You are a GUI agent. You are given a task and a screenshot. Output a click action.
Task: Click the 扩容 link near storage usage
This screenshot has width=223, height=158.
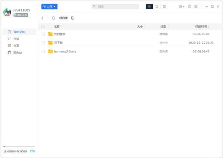(32, 151)
